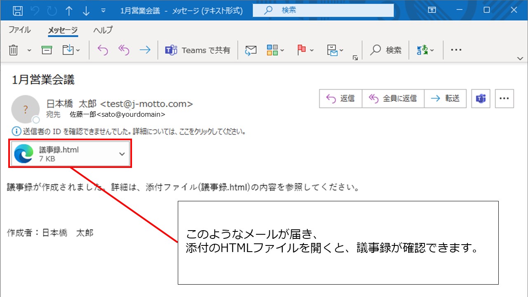Image resolution: width=528 pixels, height=297 pixels.
Task: Open Ribbon Display Options
Action: pos(432,10)
